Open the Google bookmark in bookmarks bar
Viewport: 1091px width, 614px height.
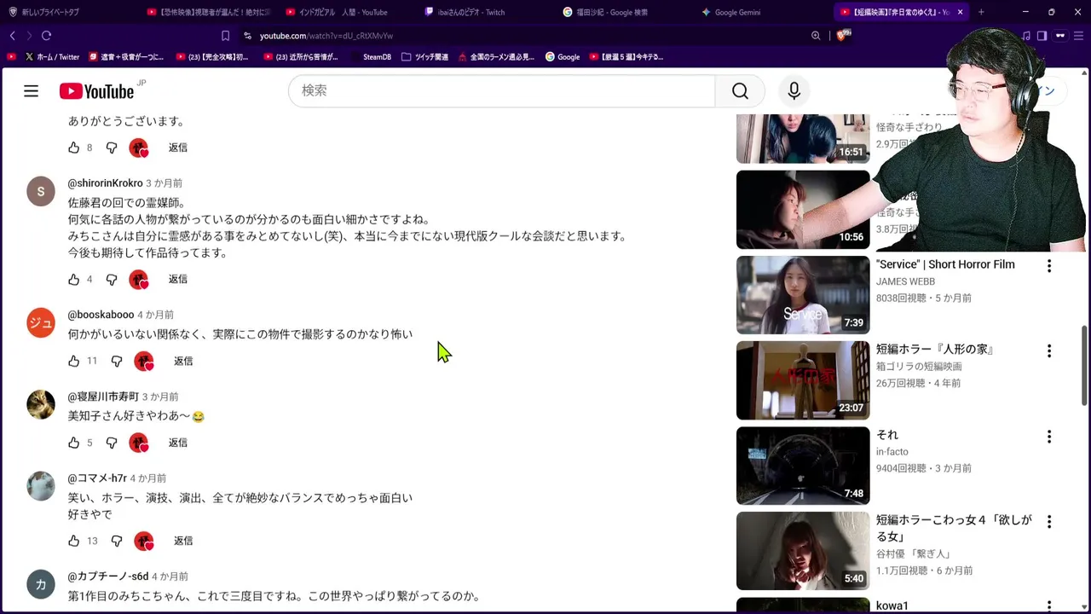(x=563, y=57)
